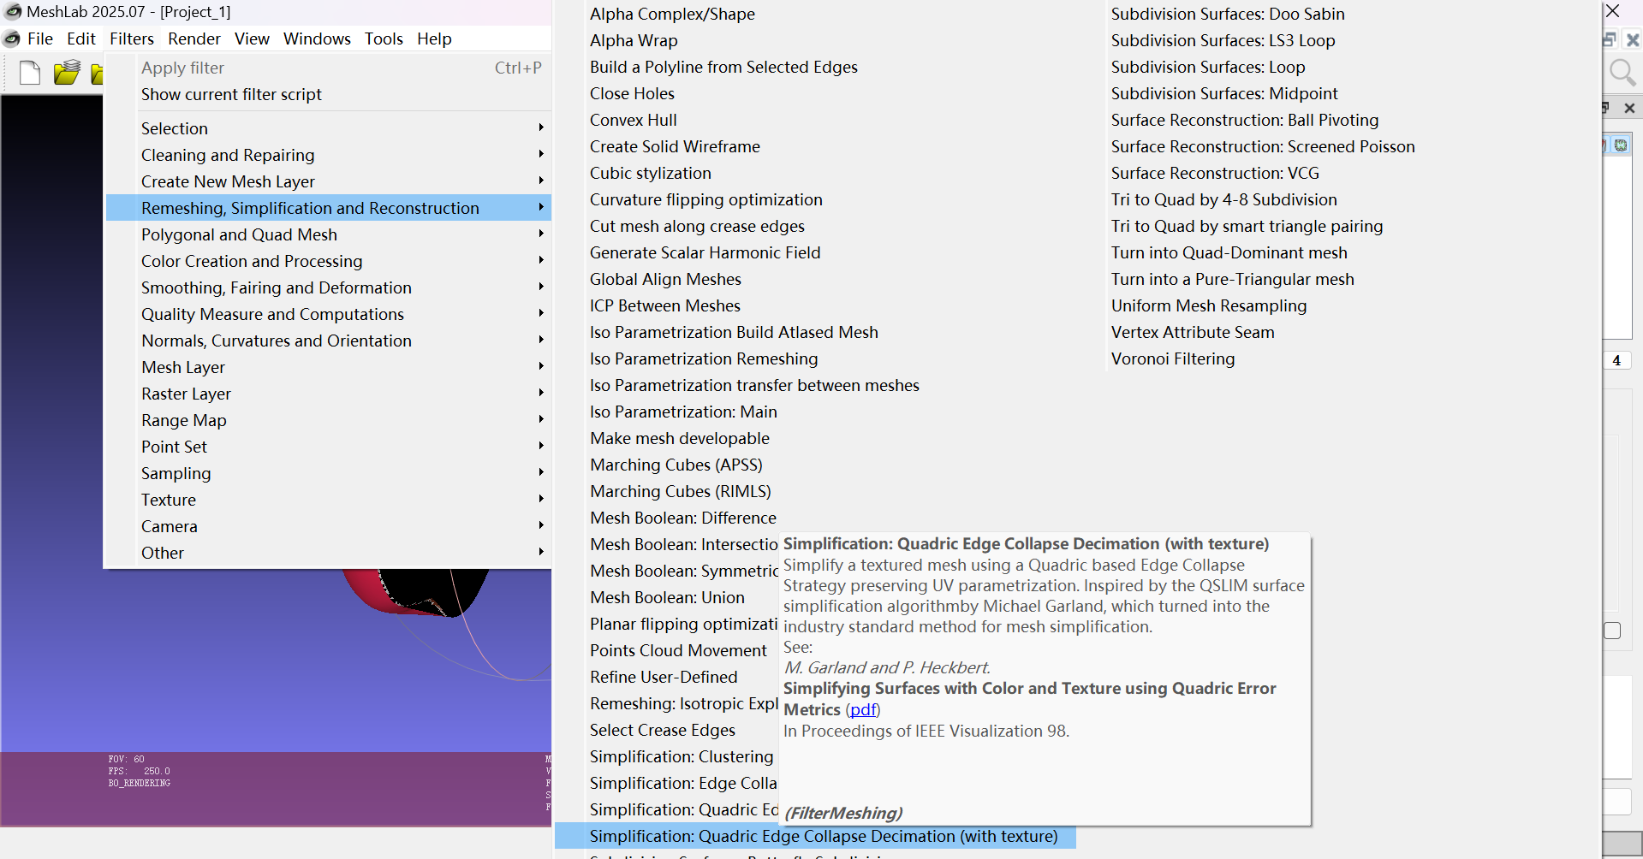
Task: Select the Convex Hull filter
Action: 633,120
